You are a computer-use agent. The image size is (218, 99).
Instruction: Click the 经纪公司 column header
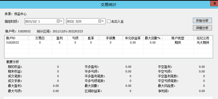(x=203, y=38)
